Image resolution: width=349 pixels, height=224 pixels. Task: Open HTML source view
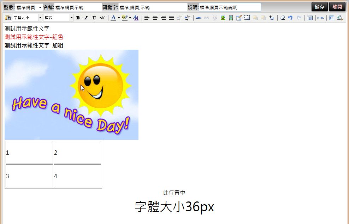click(x=320, y=18)
